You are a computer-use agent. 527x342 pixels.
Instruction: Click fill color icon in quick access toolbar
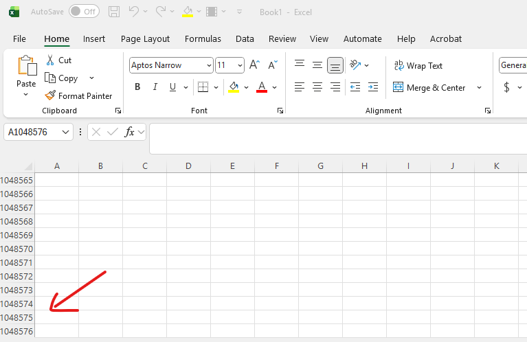click(188, 12)
